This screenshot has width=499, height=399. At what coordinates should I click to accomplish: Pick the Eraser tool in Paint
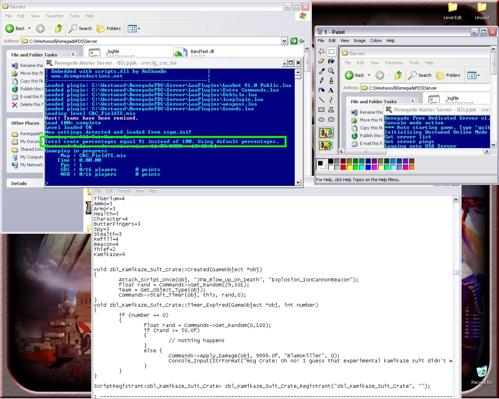click(x=322, y=61)
